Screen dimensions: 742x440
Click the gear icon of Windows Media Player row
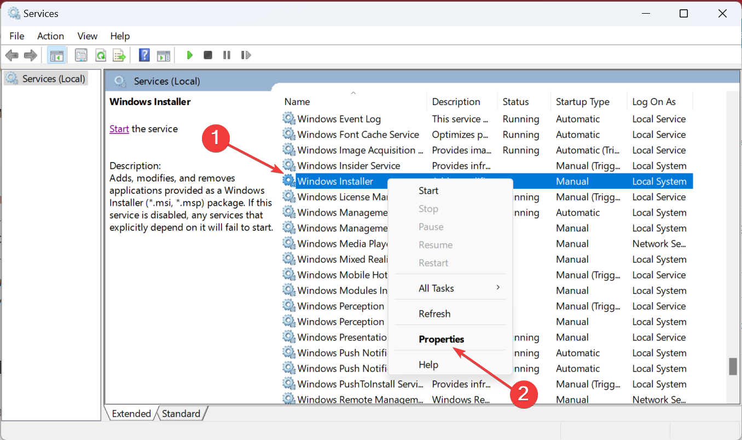[289, 244]
